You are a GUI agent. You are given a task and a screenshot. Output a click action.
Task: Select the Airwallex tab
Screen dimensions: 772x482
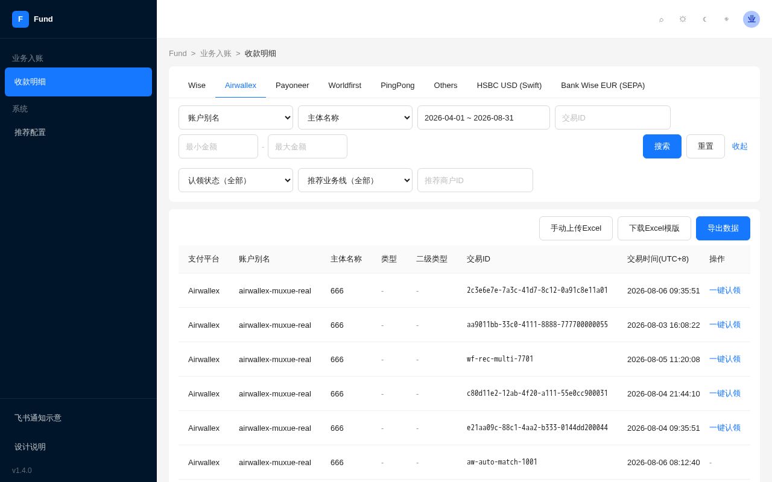point(241,86)
